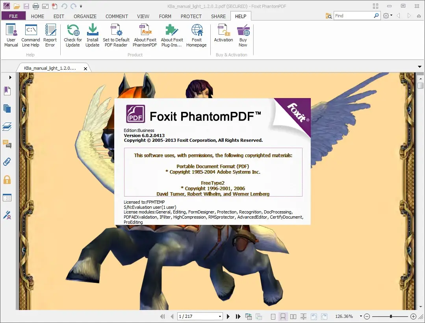
Task: Click inside the Find search field
Action: point(353,16)
